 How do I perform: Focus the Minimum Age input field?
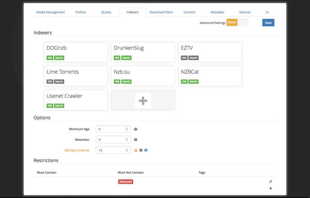pos(113,129)
